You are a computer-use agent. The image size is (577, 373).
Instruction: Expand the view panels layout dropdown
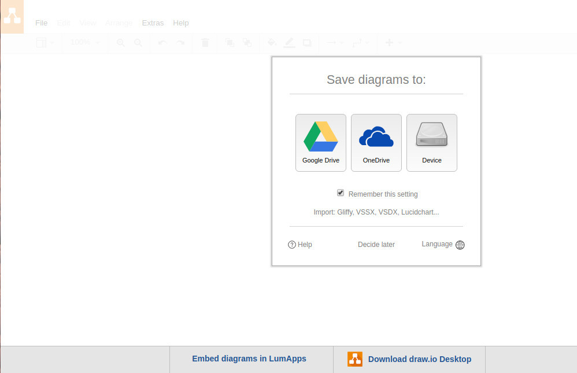(45, 43)
